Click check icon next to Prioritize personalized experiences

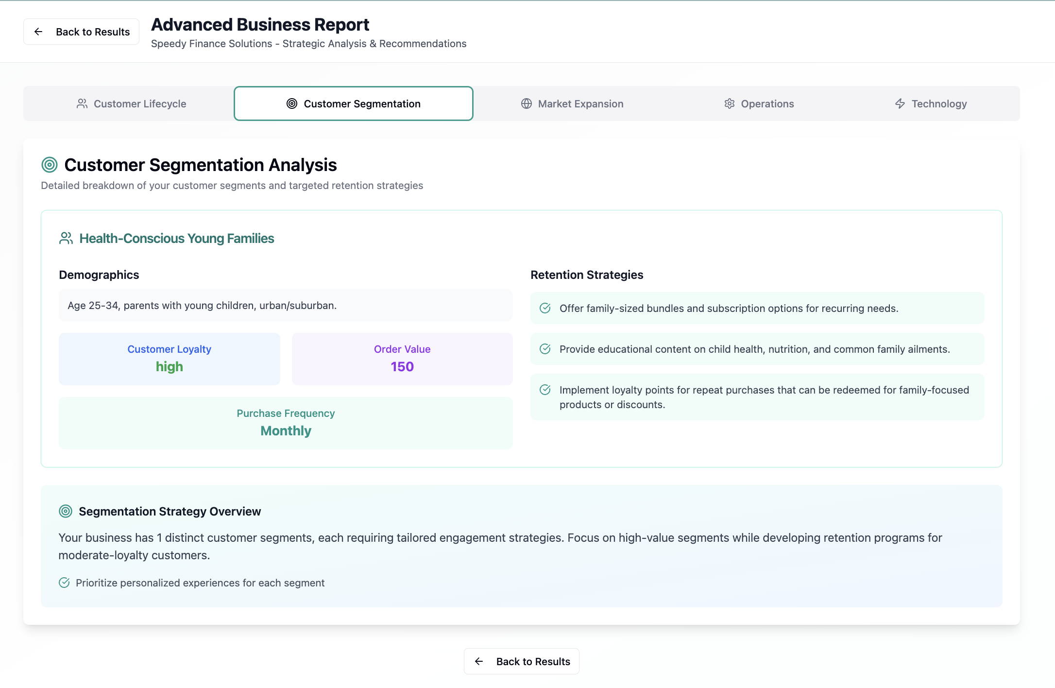(64, 583)
